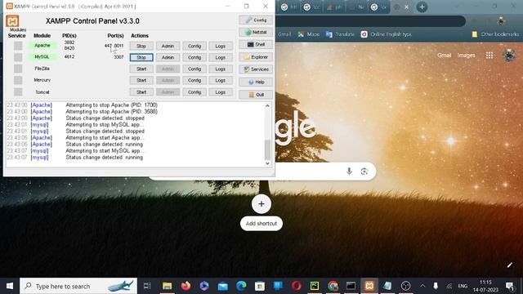The height and width of the screenshot is (294, 523).
Task: Click the Windows taskbar search box
Action: [78, 286]
